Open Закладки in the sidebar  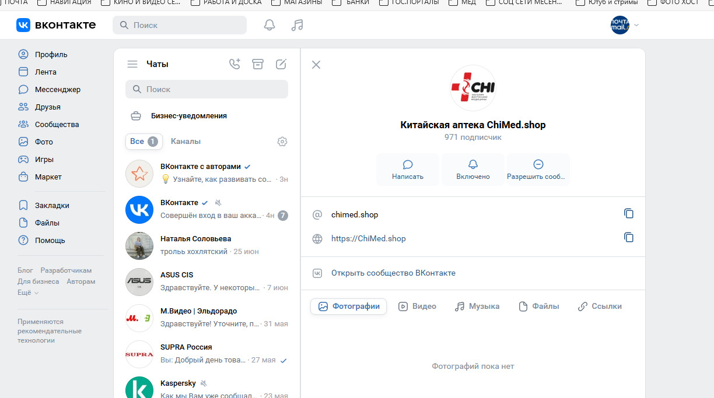coord(52,206)
